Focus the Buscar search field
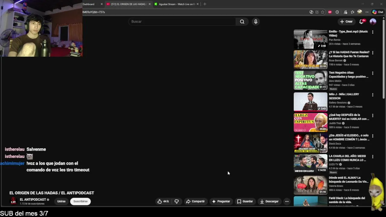The width and height of the screenshot is (386, 217). (182, 21)
